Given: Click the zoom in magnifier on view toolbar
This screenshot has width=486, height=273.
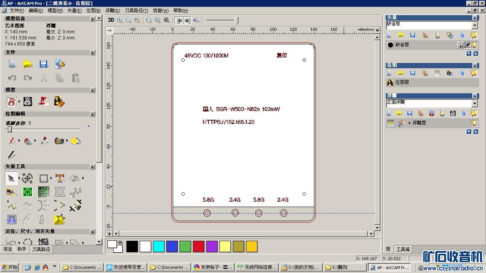Looking at the screenshot, I should click(x=120, y=20).
